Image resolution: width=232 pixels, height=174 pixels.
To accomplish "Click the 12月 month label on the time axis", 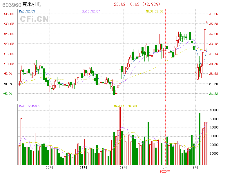I will pyautogui.click(x=123, y=168).
